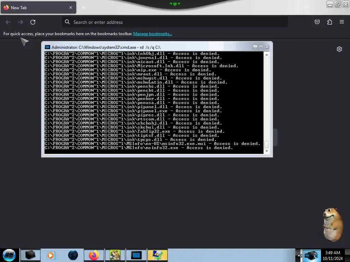This screenshot has width=350, height=262.
Task: Click the dark globe taskbar icon
Action: tap(73, 255)
